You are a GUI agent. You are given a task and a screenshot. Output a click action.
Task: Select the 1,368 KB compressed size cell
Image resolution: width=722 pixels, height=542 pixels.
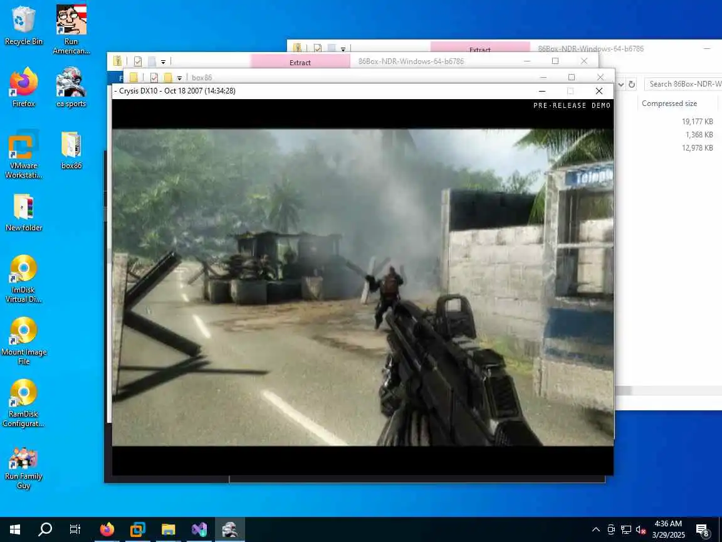(699, 135)
